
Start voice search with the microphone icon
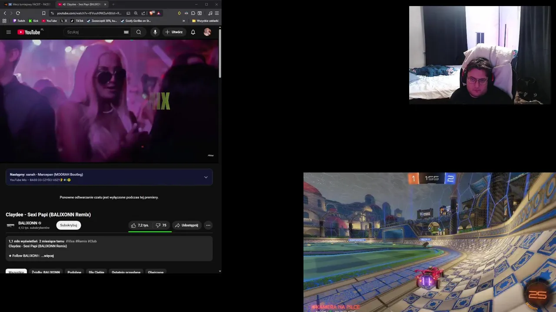(x=155, y=32)
